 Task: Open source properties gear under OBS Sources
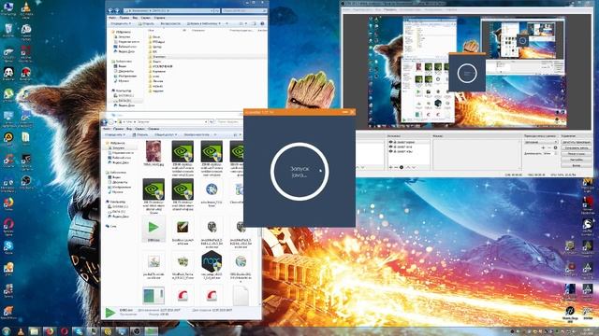(x=402, y=167)
